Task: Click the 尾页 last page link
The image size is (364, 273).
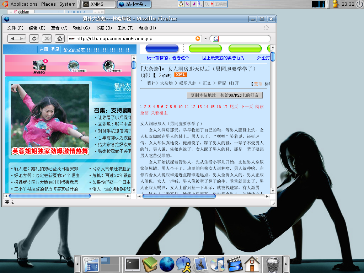Action: click(x=234, y=107)
